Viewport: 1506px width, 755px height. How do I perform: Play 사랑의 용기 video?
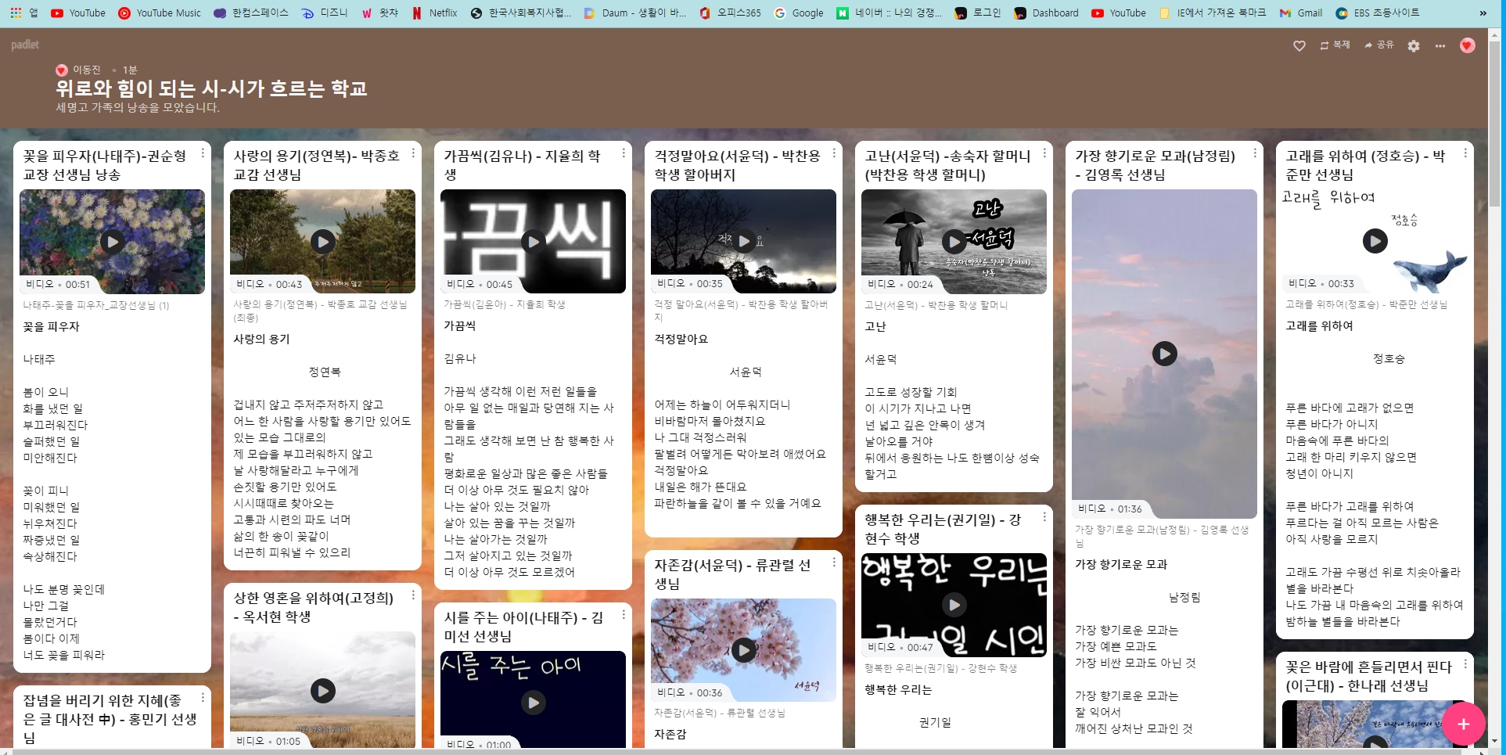(x=323, y=242)
